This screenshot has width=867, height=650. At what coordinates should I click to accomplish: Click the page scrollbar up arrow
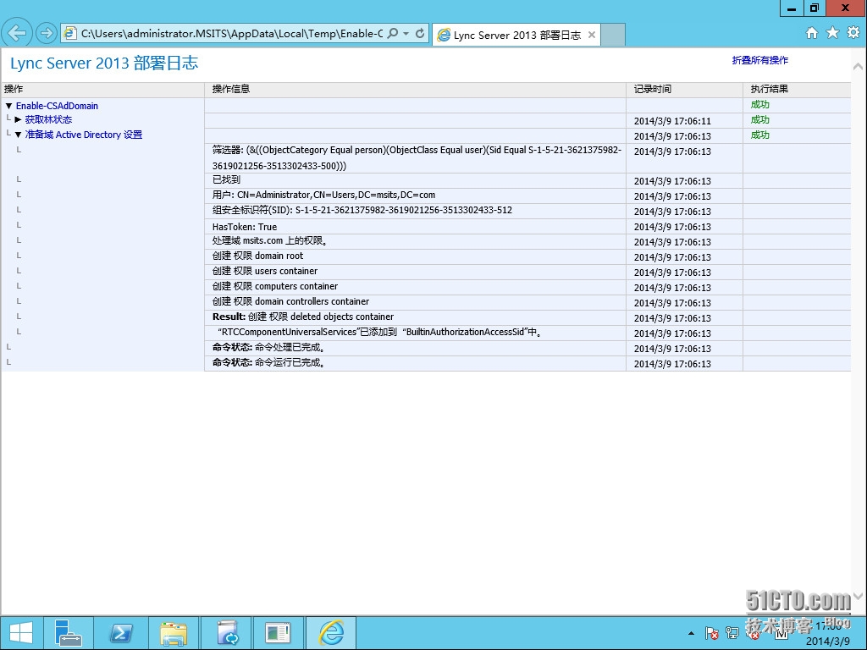coord(858,66)
